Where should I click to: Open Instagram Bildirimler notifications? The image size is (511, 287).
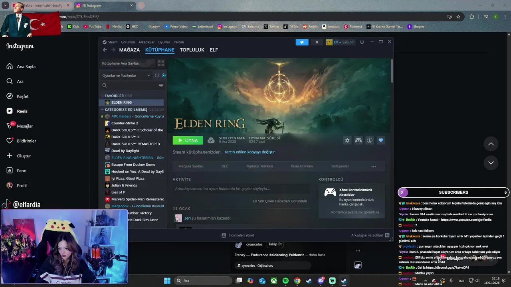[22, 141]
